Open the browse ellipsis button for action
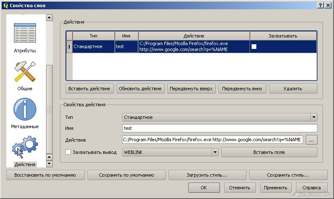This screenshot has width=334, height=199. [312, 140]
